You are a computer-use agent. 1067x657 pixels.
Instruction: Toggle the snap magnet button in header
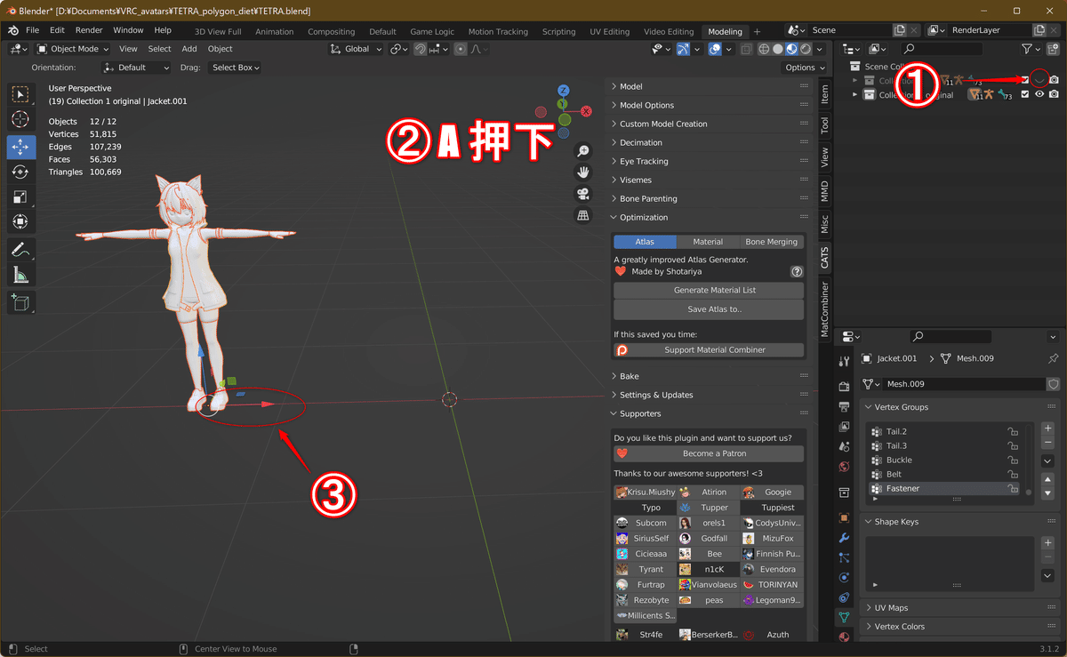coord(420,49)
